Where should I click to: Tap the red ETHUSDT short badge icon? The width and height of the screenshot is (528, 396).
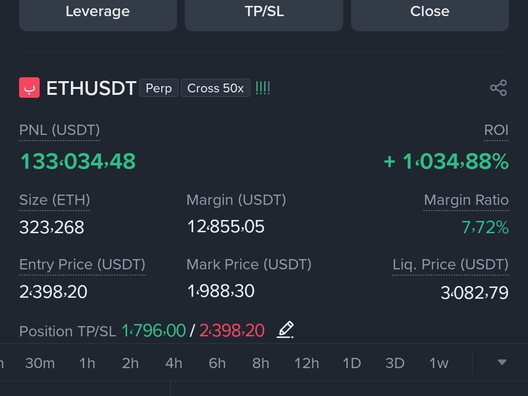coord(29,88)
